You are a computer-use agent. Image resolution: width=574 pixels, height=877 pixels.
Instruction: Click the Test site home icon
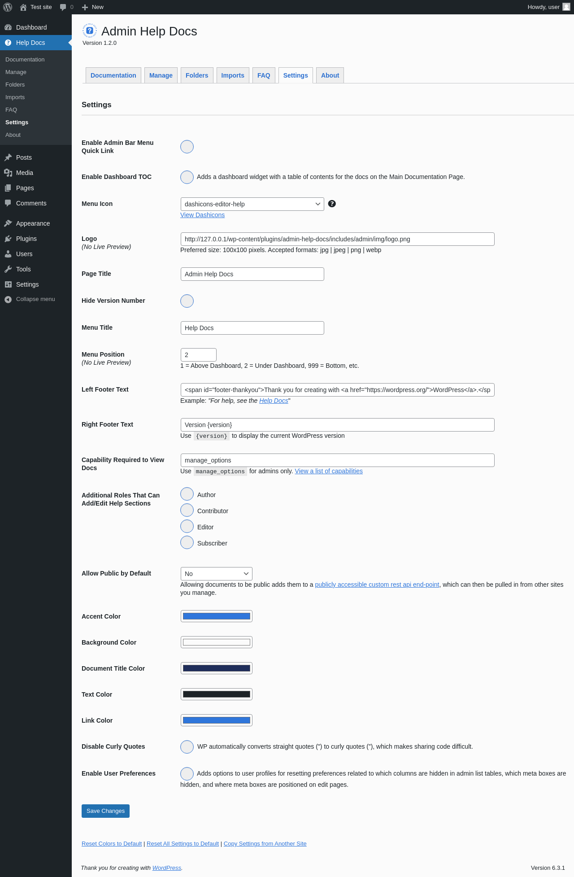point(23,7)
